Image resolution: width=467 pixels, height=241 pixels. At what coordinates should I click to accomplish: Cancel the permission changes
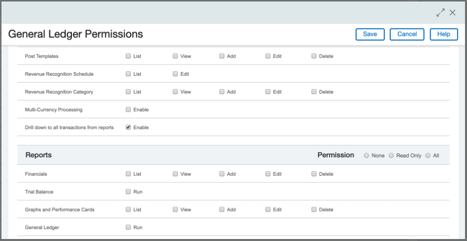pos(407,34)
